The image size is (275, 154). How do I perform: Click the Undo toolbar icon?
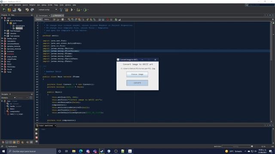tap(27, 10)
